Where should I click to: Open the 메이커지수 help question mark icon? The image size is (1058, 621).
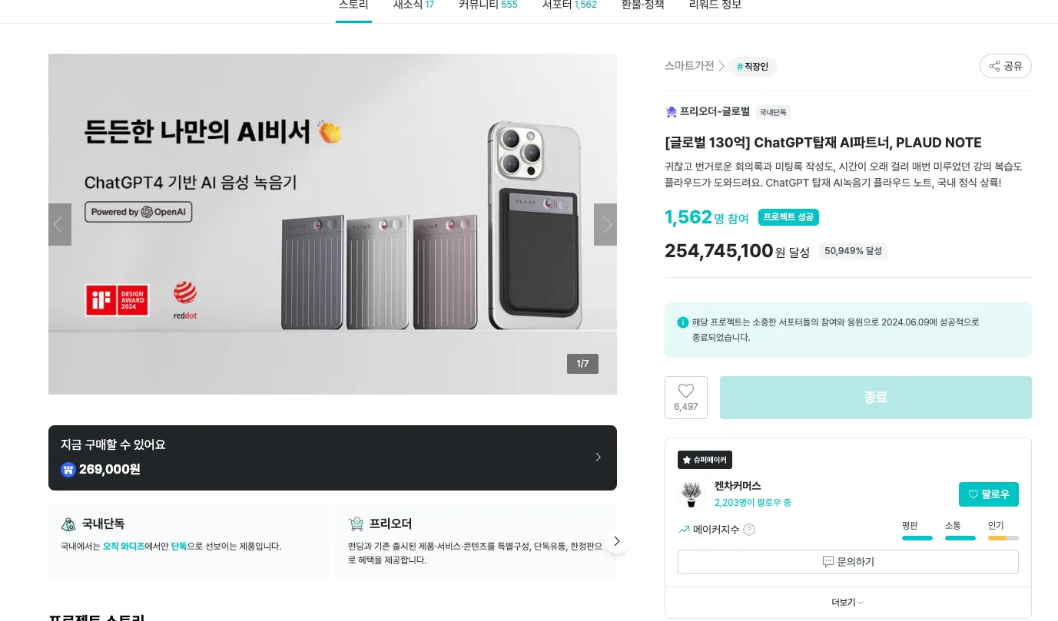(749, 529)
